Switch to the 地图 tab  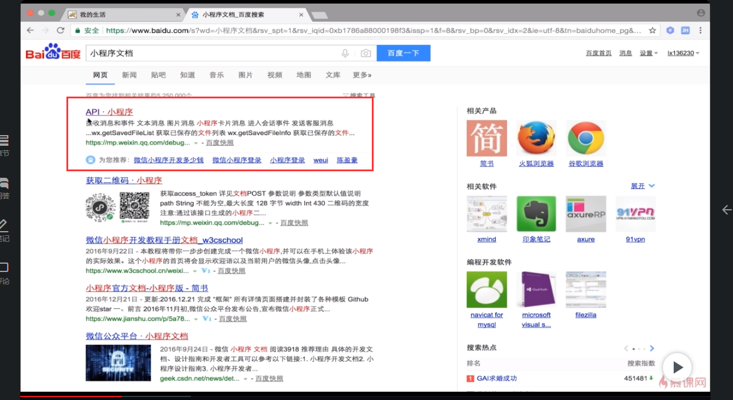click(304, 75)
